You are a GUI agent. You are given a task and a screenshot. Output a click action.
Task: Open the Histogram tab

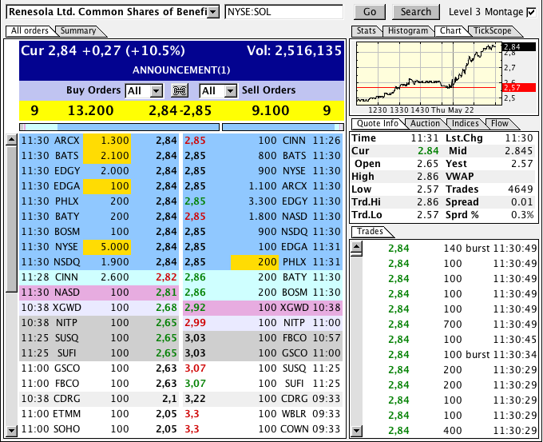(x=407, y=31)
